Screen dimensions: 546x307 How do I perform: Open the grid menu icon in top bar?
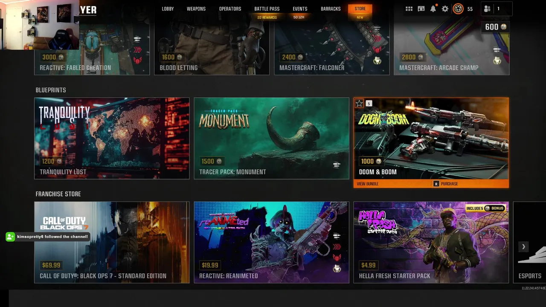(409, 9)
